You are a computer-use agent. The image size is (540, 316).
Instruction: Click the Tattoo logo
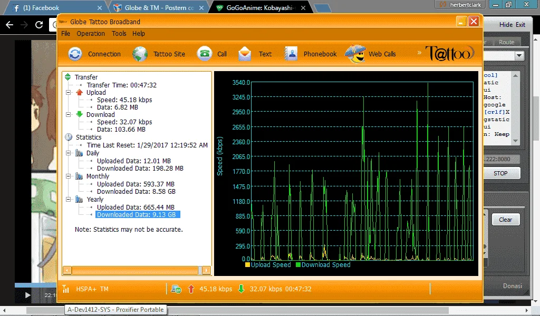pyautogui.click(x=450, y=53)
